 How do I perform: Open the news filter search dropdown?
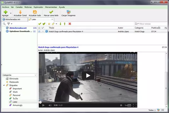(137, 24)
